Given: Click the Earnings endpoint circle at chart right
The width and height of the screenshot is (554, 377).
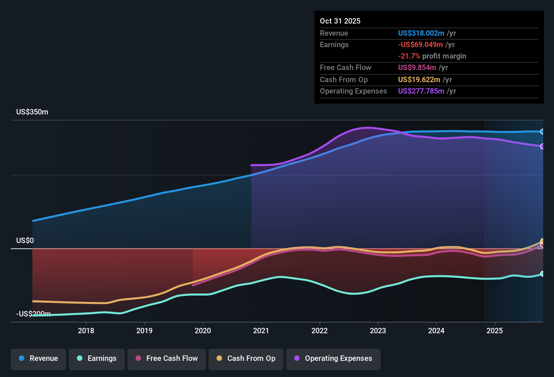Looking at the screenshot, I should coord(542,274).
